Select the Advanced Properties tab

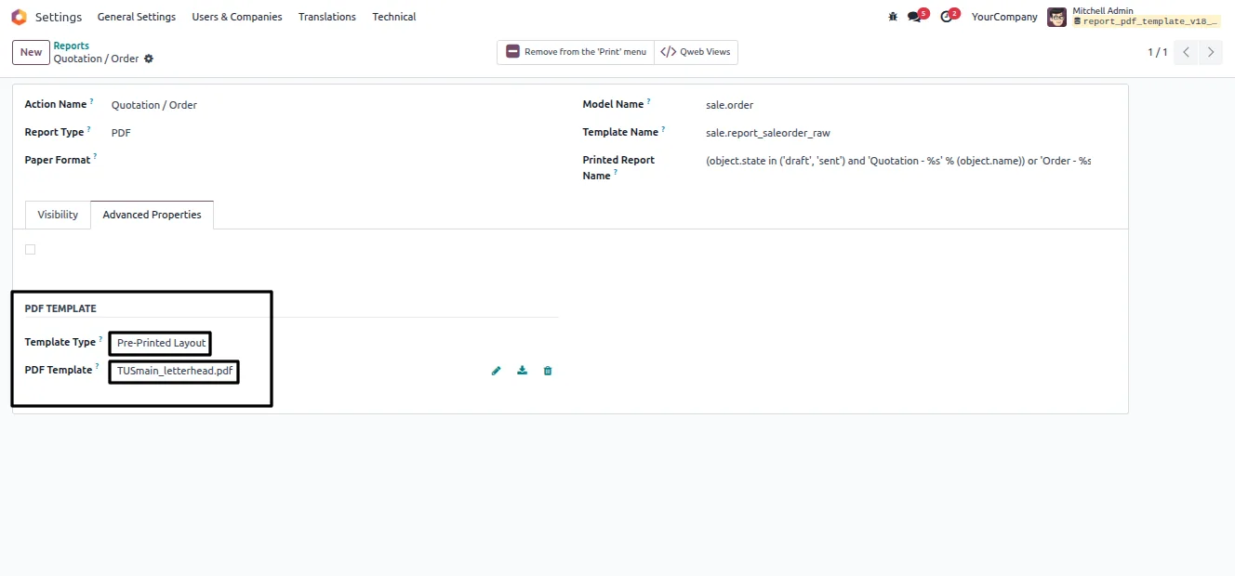(x=152, y=215)
